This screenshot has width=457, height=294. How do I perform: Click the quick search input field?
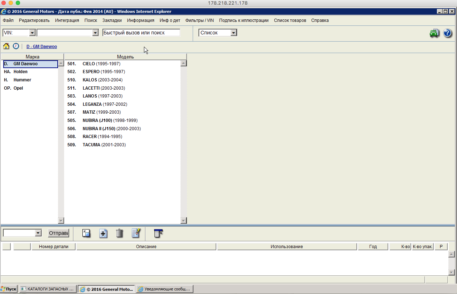141,33
